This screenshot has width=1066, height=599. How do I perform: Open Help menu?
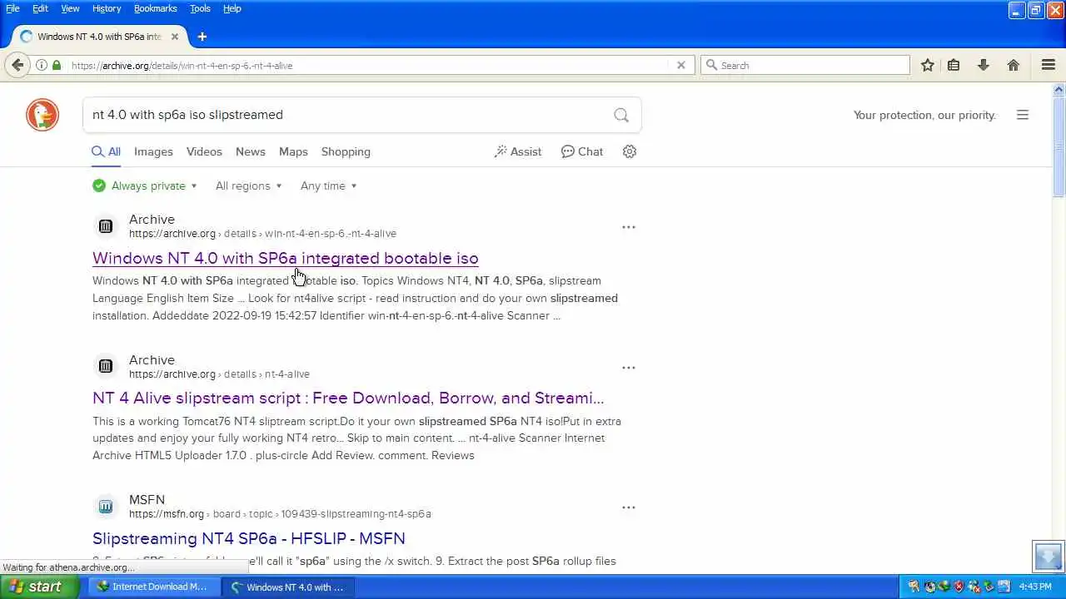click(x=232, y=8)
